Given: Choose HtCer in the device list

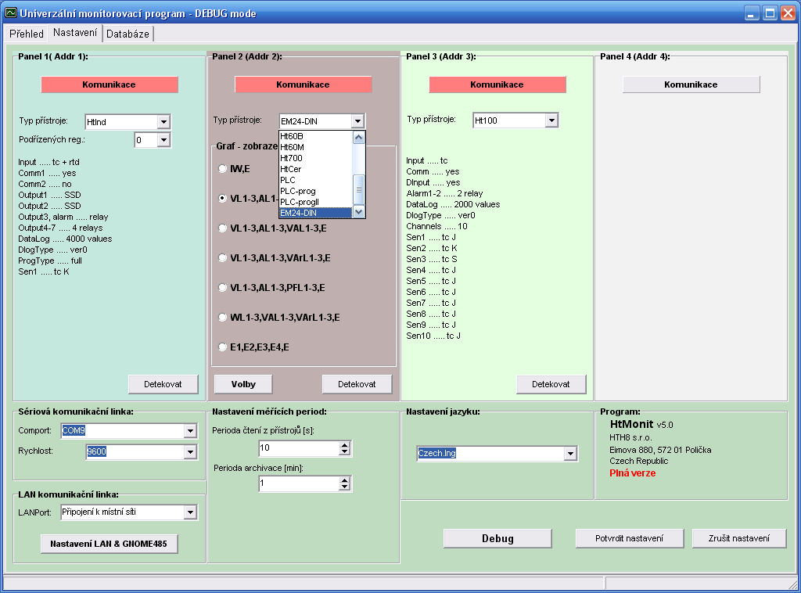Looking at the screenshot, I should [x=316, y=169].
